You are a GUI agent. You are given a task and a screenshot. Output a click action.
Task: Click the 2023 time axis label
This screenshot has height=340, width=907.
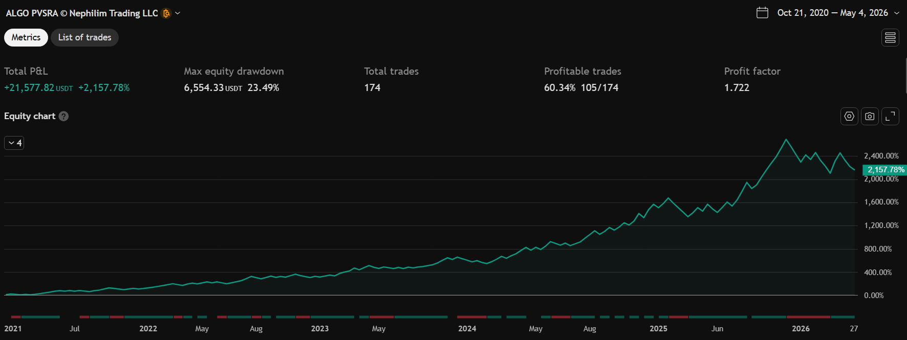pos(320,329)
